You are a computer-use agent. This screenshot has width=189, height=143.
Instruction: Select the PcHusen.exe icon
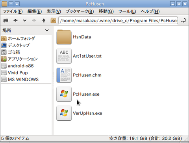pos(64,94)
